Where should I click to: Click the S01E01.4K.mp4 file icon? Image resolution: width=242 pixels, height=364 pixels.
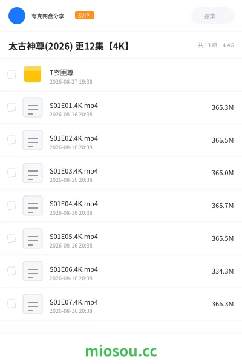coord(33,107)
